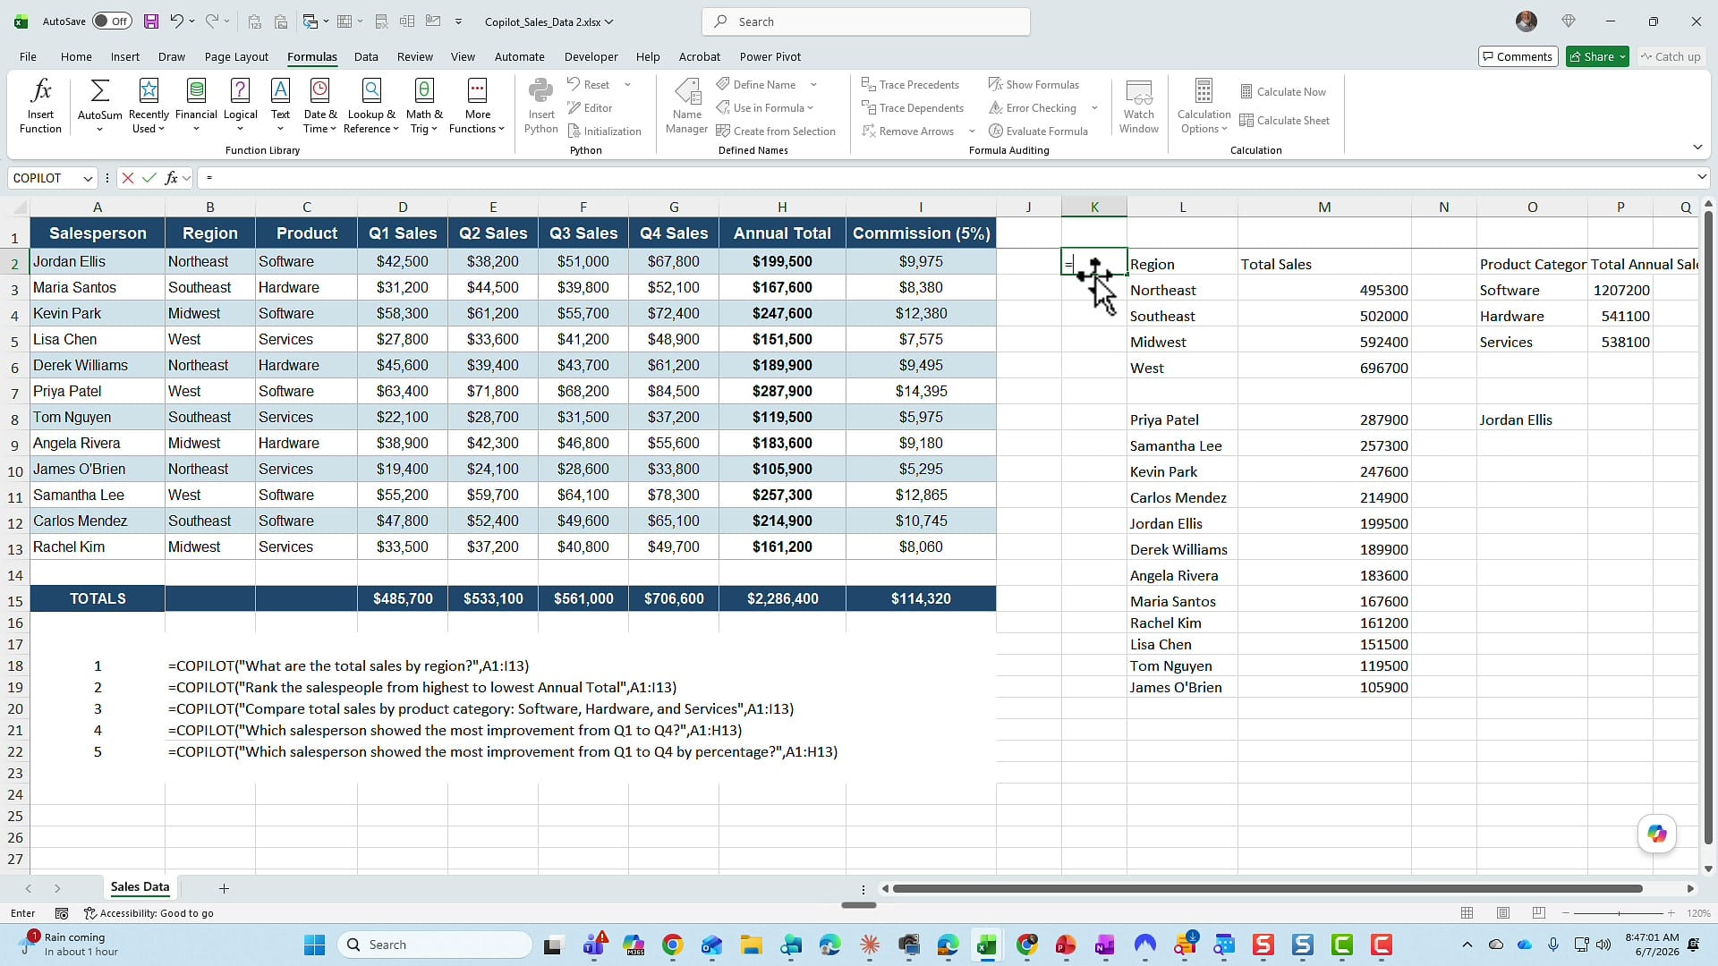Cancel the formula entry with the X
Image resolution: width=1718 pixels, height=966 pixels.
pyautogui.click(x=128, y=178)
